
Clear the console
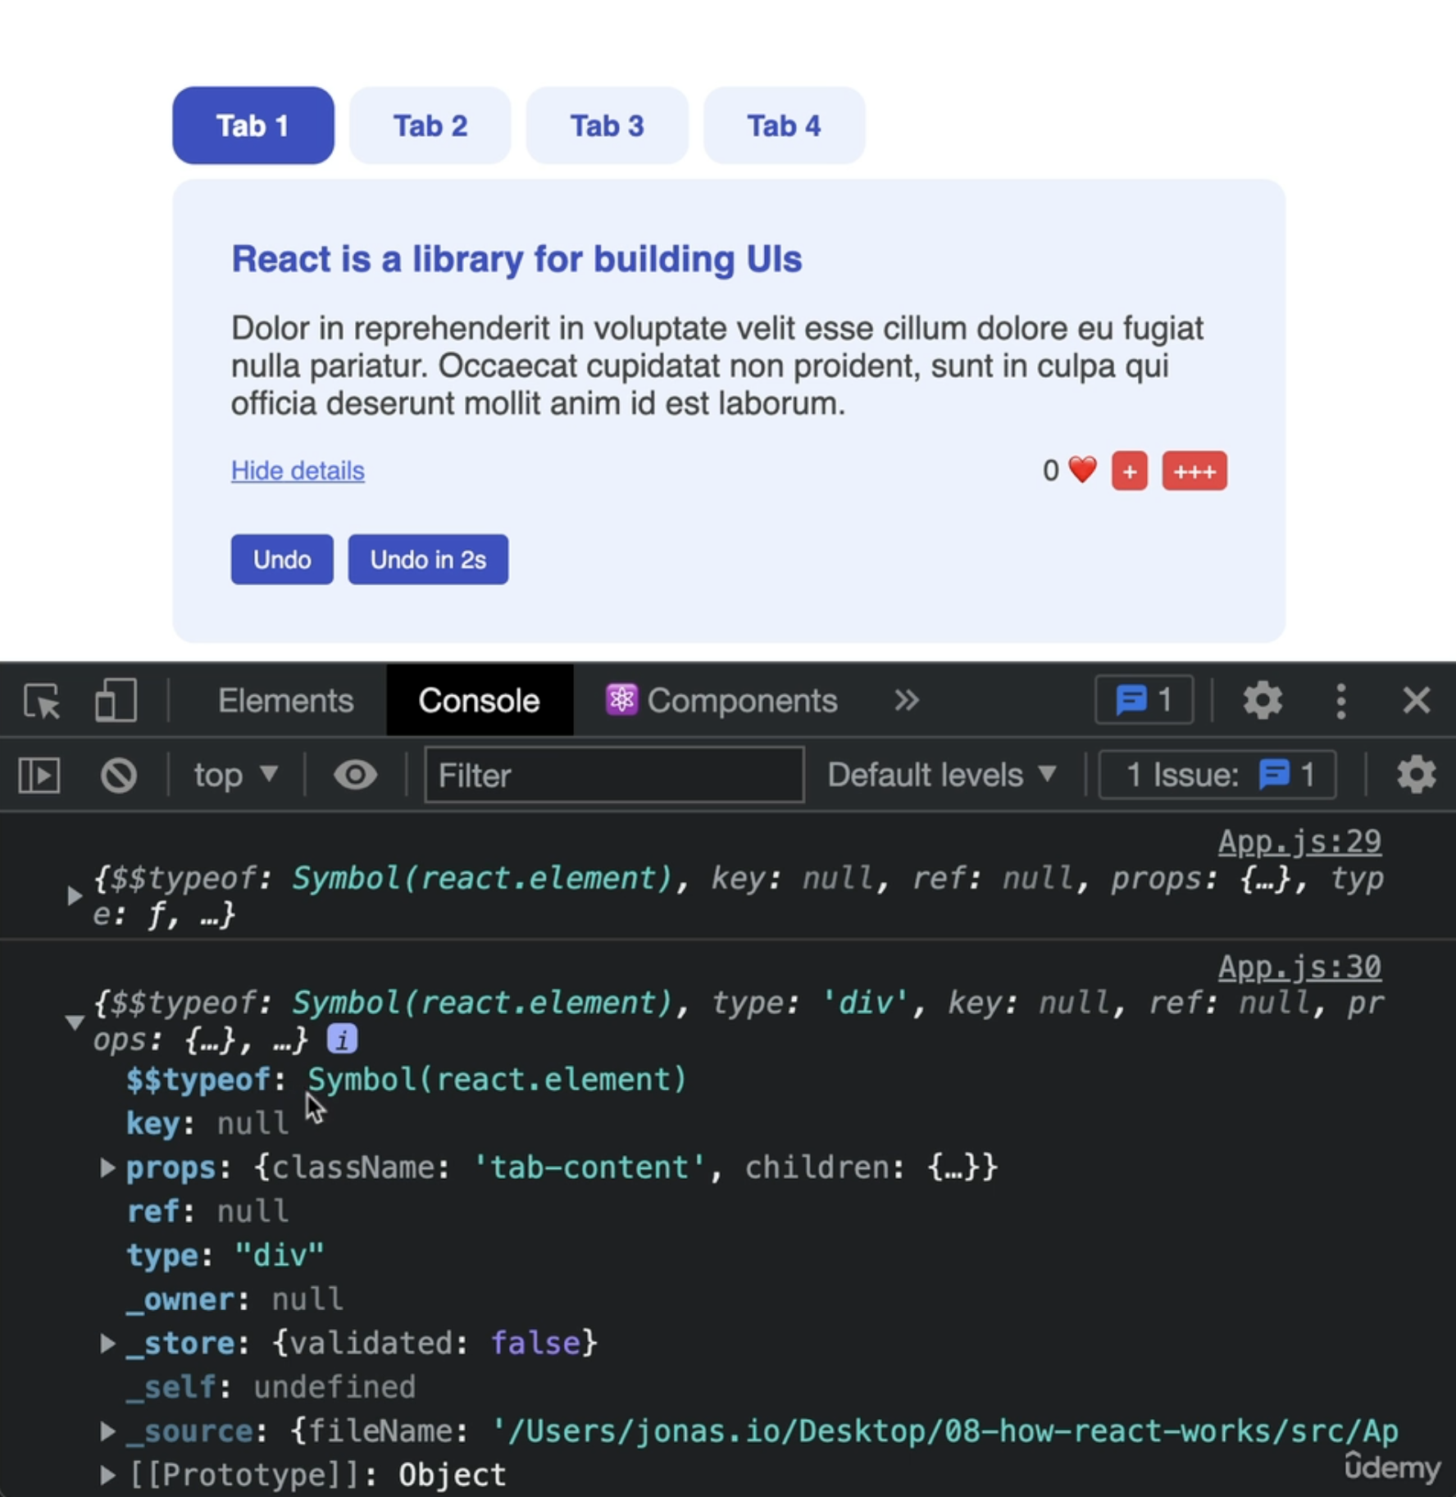(117, 775)
